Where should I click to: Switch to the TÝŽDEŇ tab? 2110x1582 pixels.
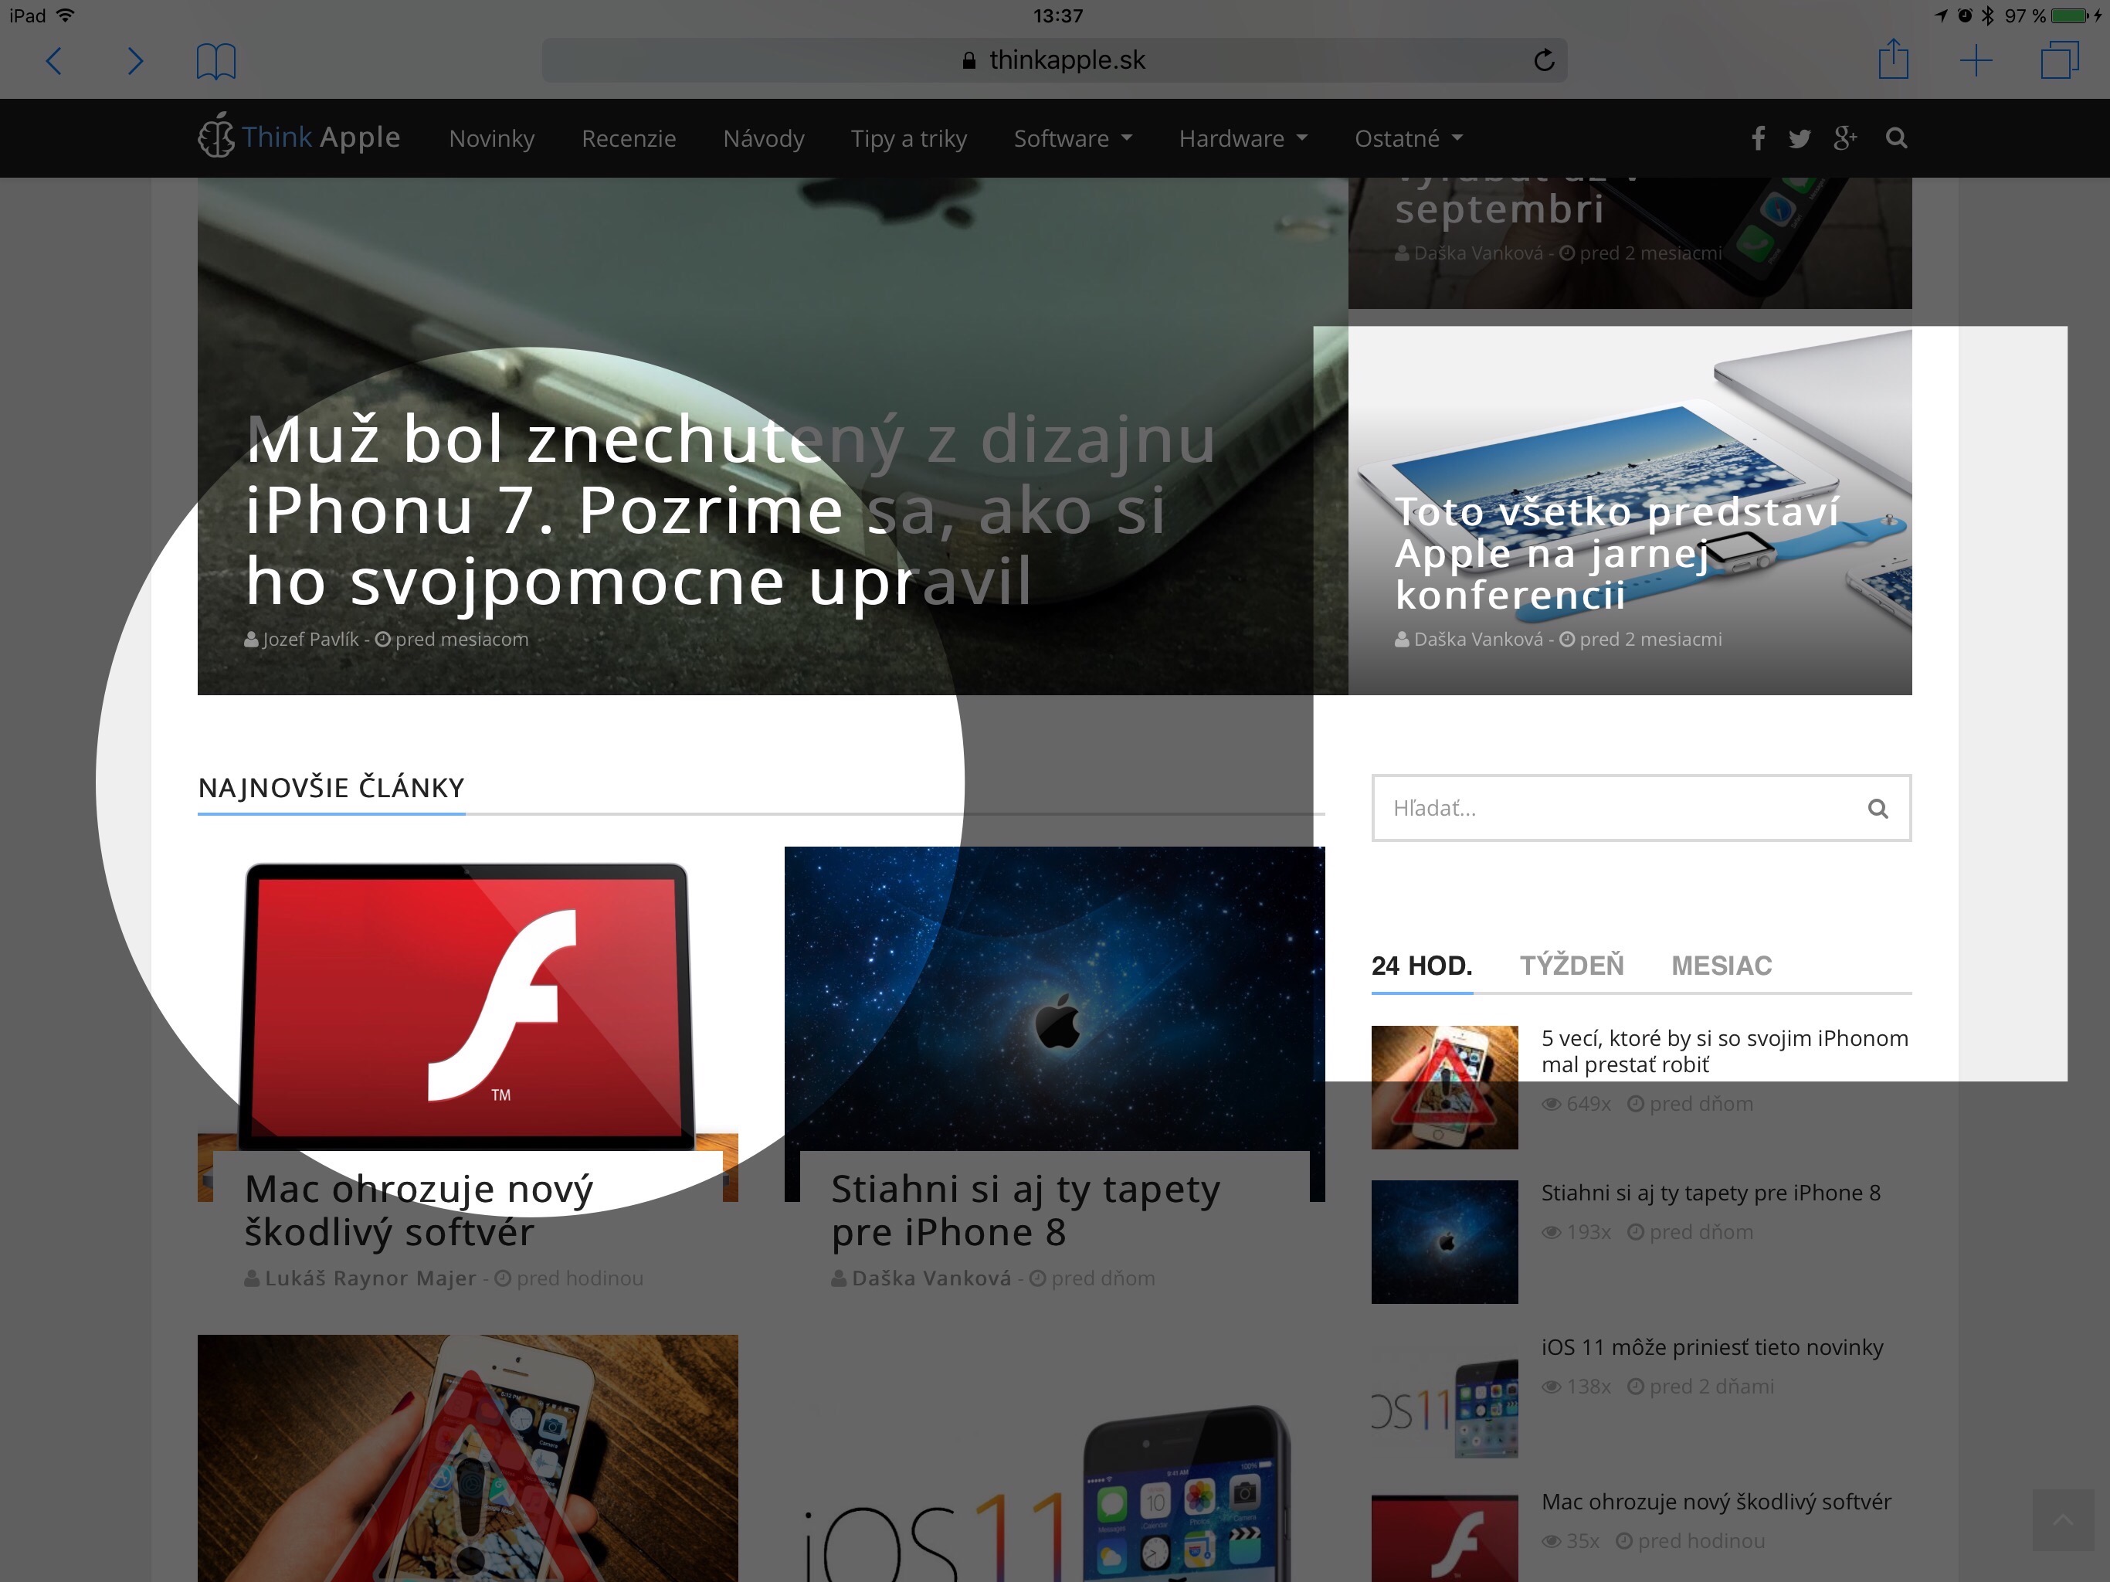(1571, 966)
